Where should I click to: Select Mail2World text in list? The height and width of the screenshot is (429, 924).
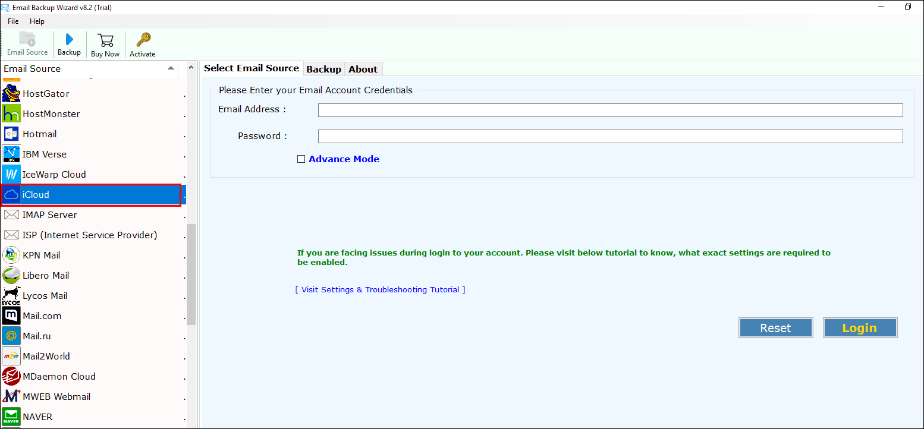click(x=46, y=357)
